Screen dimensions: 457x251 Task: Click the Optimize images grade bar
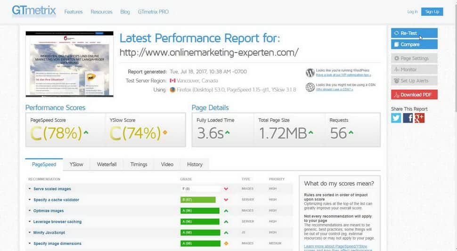pyautogui.click(x=200, y=211)
